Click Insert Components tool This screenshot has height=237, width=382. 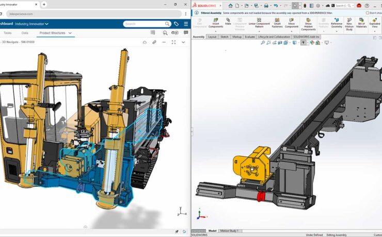(216, 23)
